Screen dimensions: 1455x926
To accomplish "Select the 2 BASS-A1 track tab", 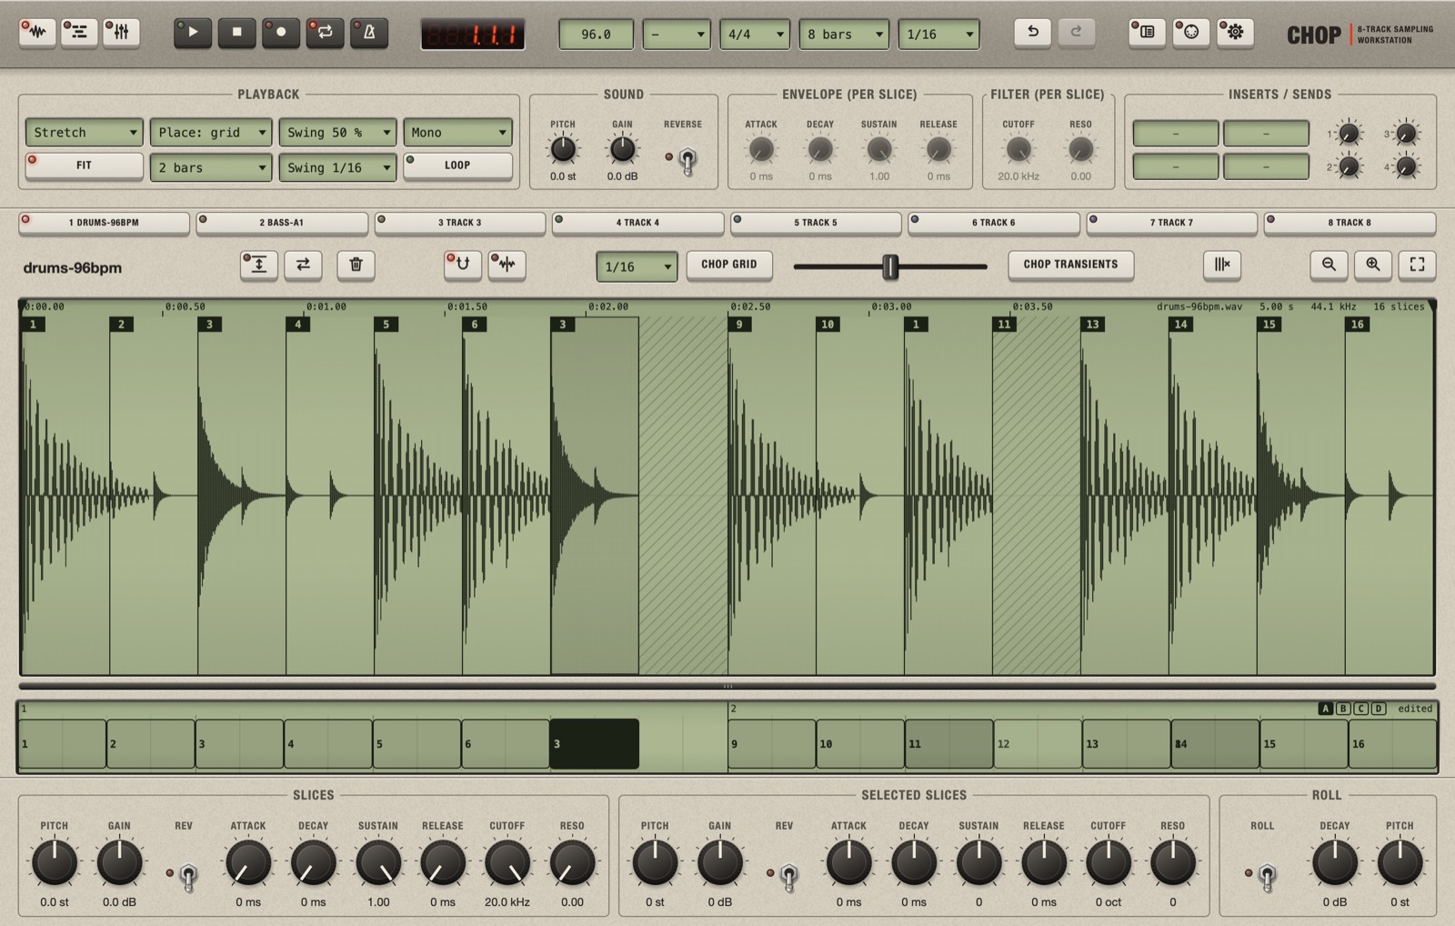I will tap(282, 223).
